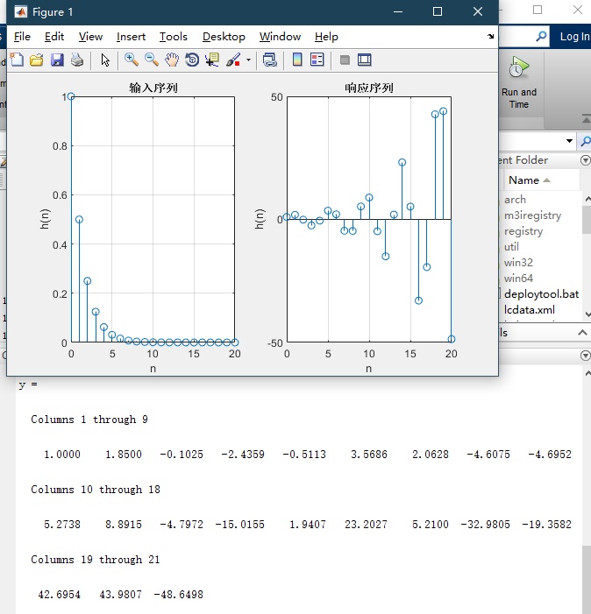
Task: Minimize the Figure 1 window
Action: pos(398,11)
